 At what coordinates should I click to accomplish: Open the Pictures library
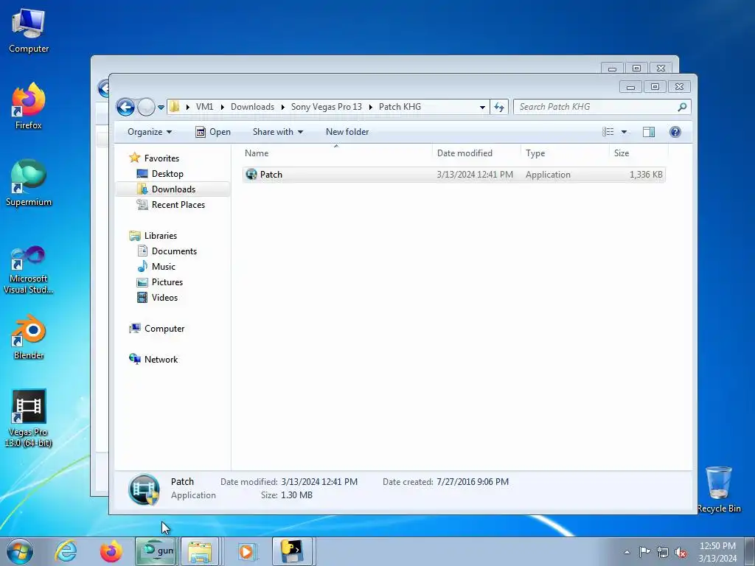[167, 282]
